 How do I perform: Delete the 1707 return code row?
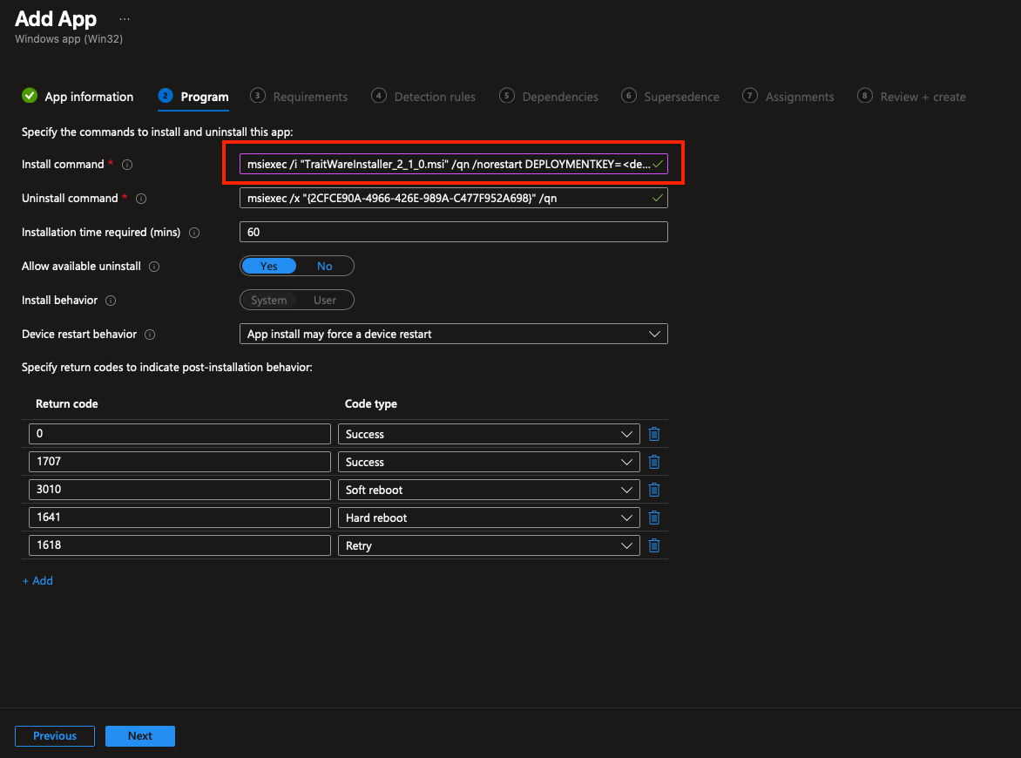pos(654,462)
